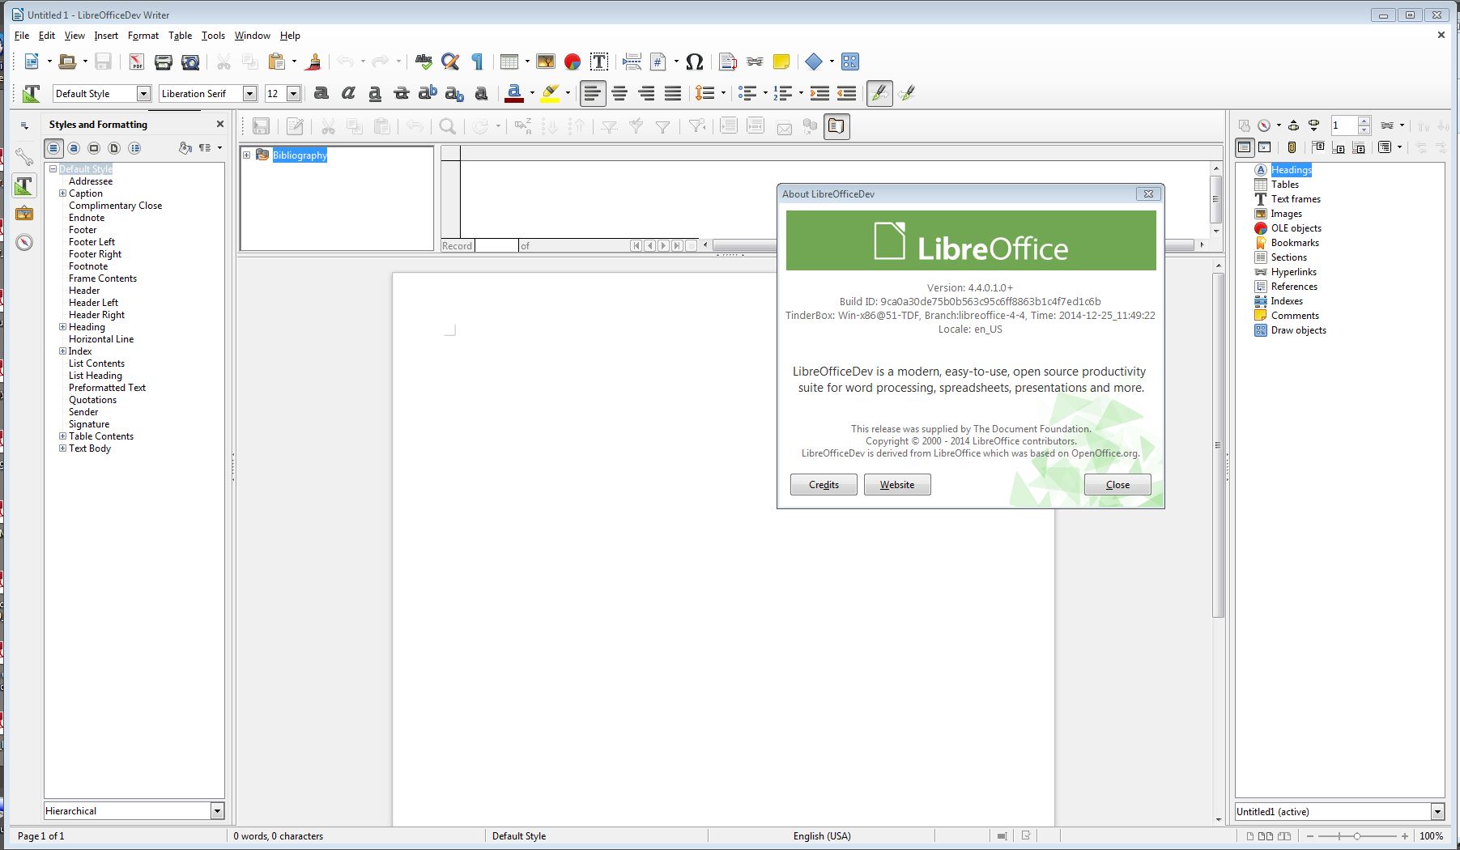Screen dimensions: 1460x850
Task: Click the Export as PDF icon
Action: 137,62
